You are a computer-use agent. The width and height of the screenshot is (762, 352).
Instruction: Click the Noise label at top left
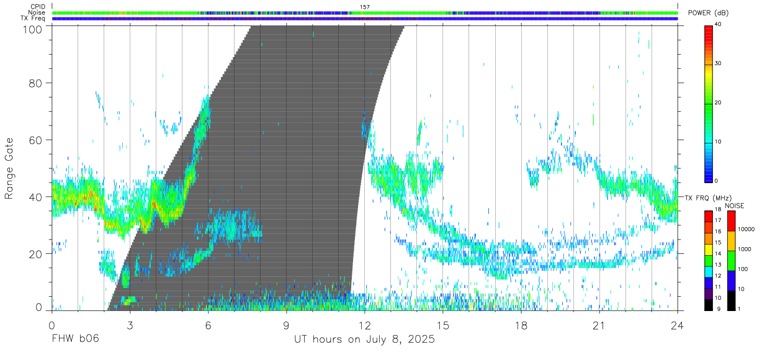coord(37,12)
